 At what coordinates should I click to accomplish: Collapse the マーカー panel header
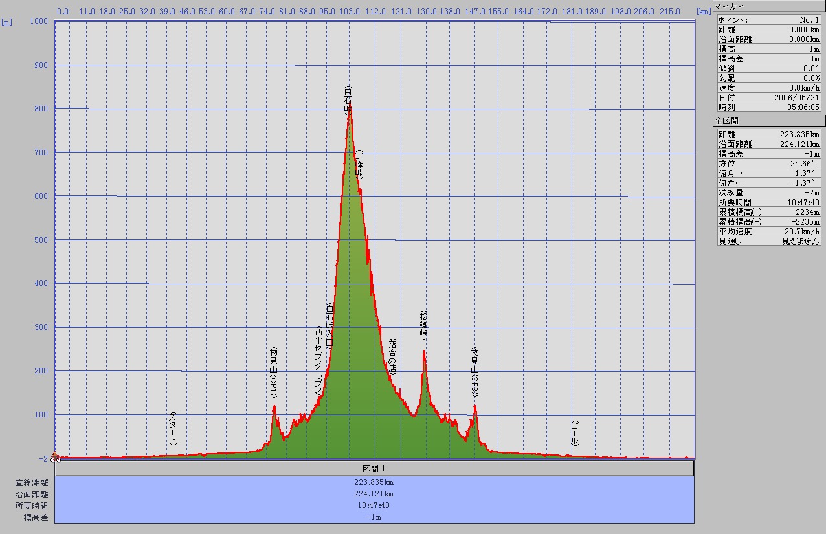tap(769, 7)
